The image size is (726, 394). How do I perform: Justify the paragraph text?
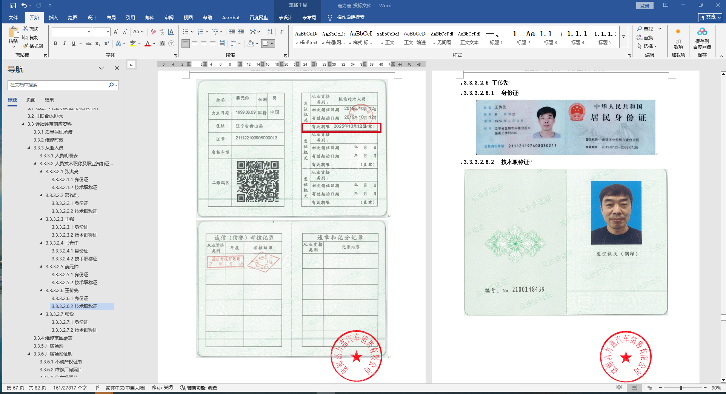(213, 43)
